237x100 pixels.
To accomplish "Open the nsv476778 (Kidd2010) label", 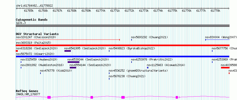I will click(56, 71).
